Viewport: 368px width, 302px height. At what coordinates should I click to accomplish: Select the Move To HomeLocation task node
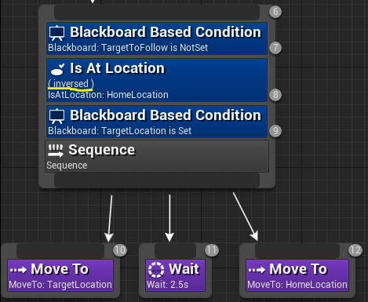(x=297, y=275)
